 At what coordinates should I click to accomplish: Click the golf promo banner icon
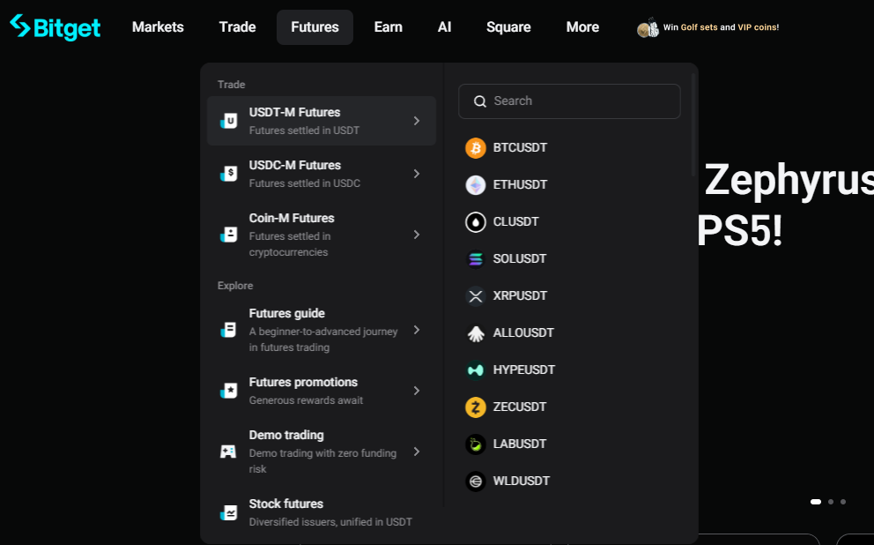pyautogui.click(x=648, y=27)
